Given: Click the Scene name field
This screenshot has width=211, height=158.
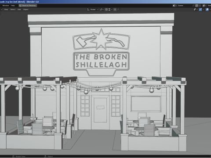Looking at the screenshot, I should (x=185, y=6).
